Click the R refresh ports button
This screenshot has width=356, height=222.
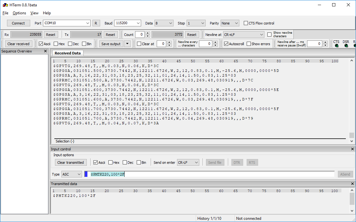pyautogui.click(x=96, y=23)
